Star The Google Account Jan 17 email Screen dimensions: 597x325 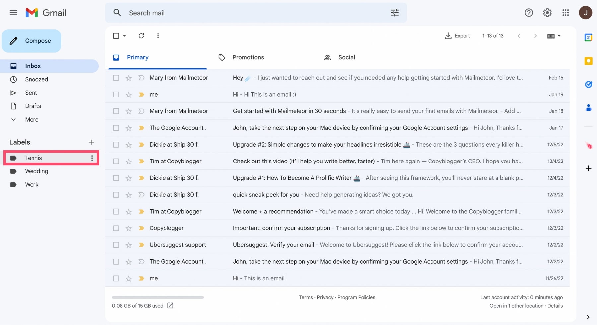point(129,128)
